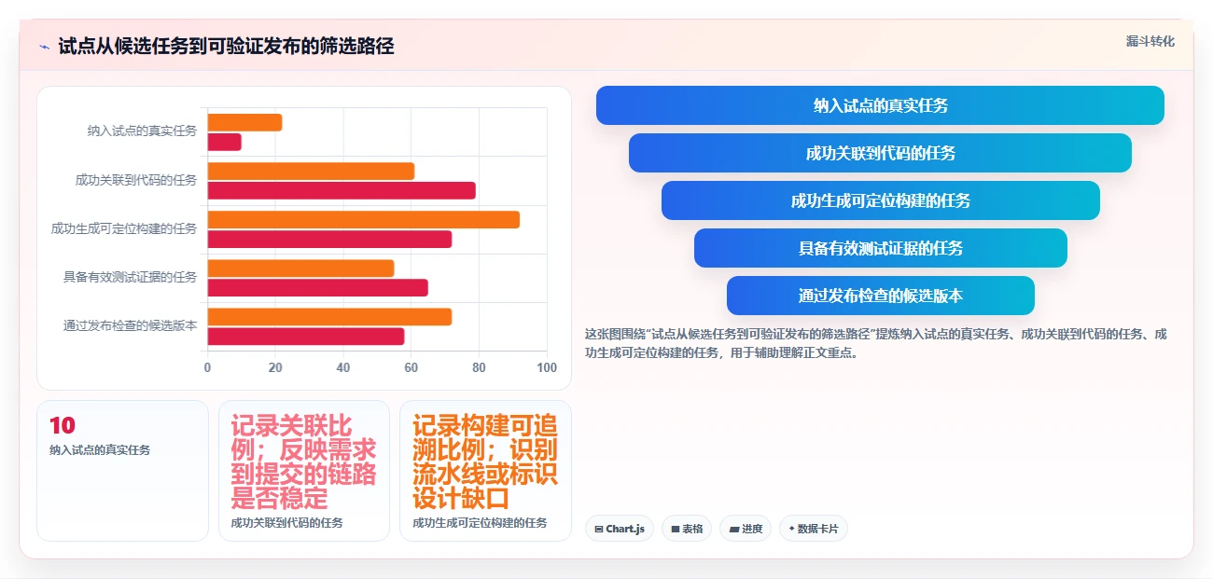This screenshot has height=579, width=1213.
Task: Click the lightning icon beside the panel title
Action: pyautogui.click(x=44, y=47)
